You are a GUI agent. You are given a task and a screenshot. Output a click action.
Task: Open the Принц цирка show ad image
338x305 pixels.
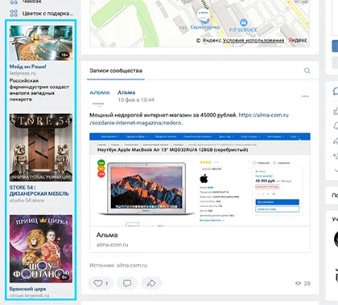pos(41,249)
